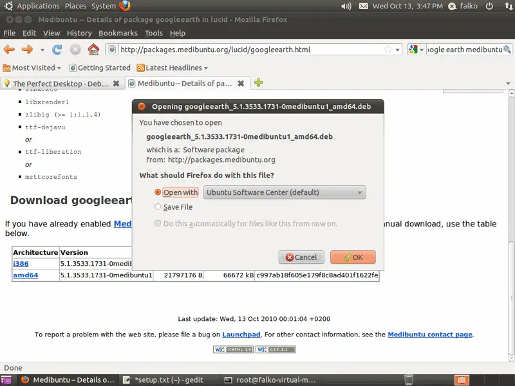Click OK in the download dialog
Image resolution: width=515 pixels, height=386 pixels.
(353, 257)
